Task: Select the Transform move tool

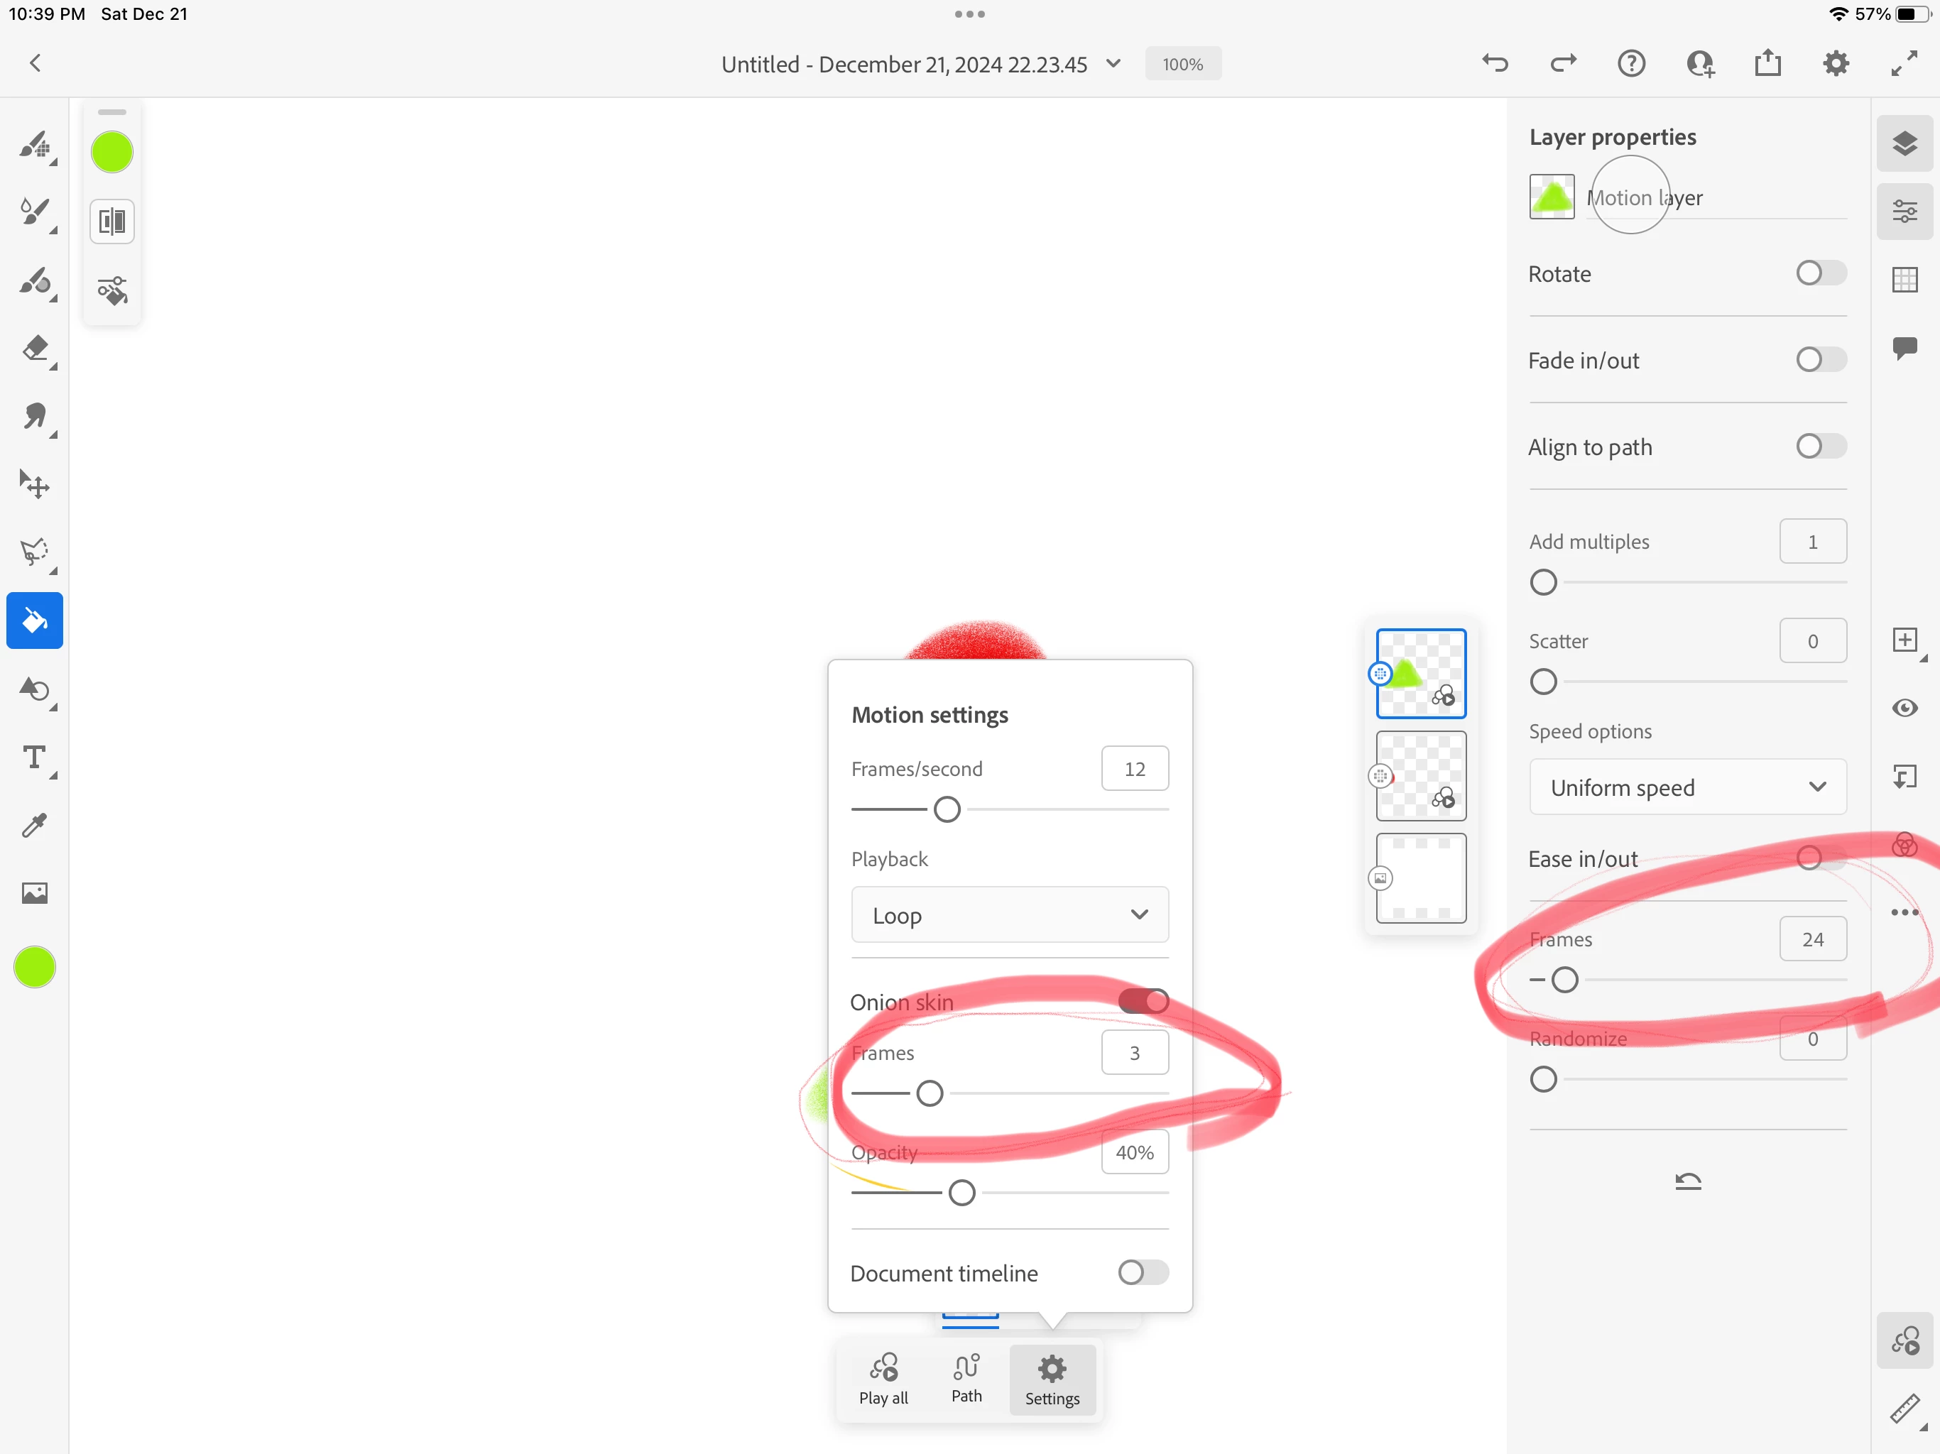Action: coord(35,484)
